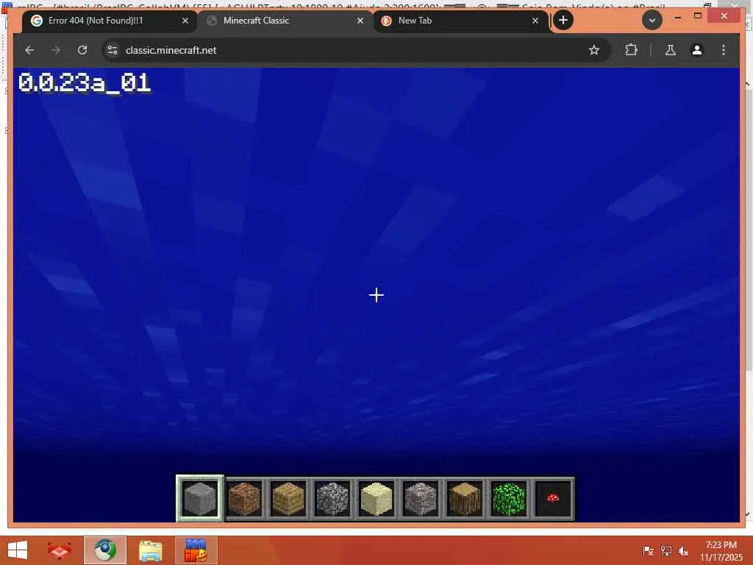This screenshot has width=753, height=565.
Task: Open the colorful blocks taskbar app
Action: [x=196, y=550]
